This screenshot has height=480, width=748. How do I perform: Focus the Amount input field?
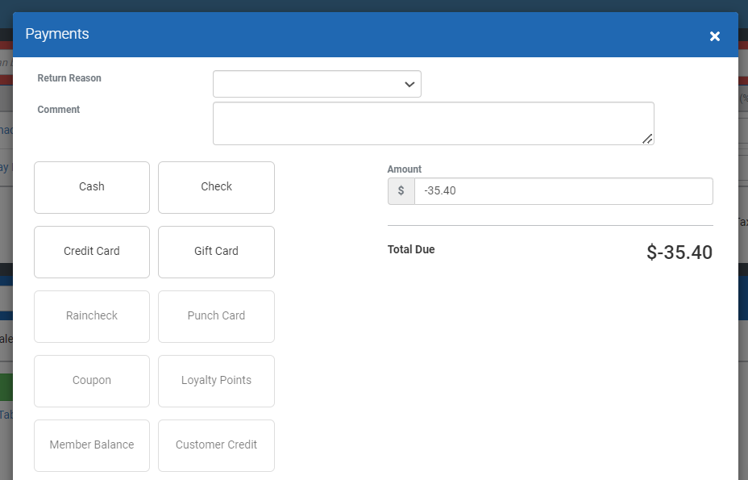point(563,191)
